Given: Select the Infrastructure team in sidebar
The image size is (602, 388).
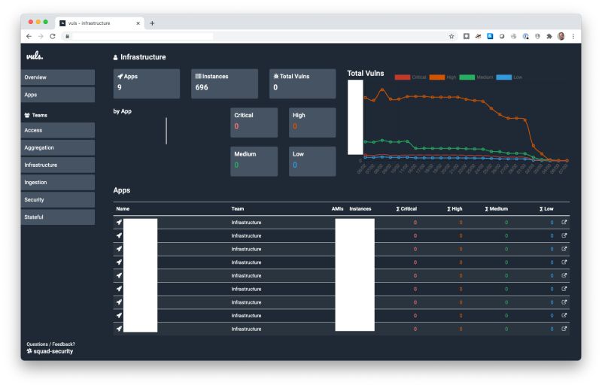Looking at the screenshot, I should point(58,165).
